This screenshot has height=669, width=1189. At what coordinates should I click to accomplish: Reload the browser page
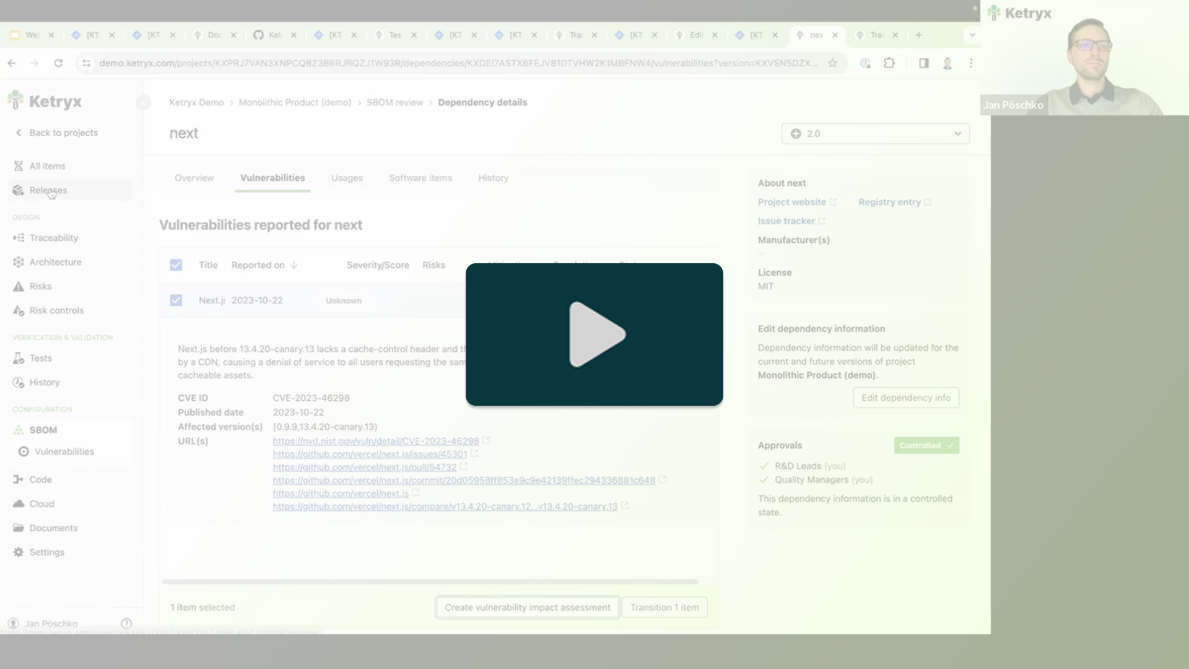click(x=58, y=63)
